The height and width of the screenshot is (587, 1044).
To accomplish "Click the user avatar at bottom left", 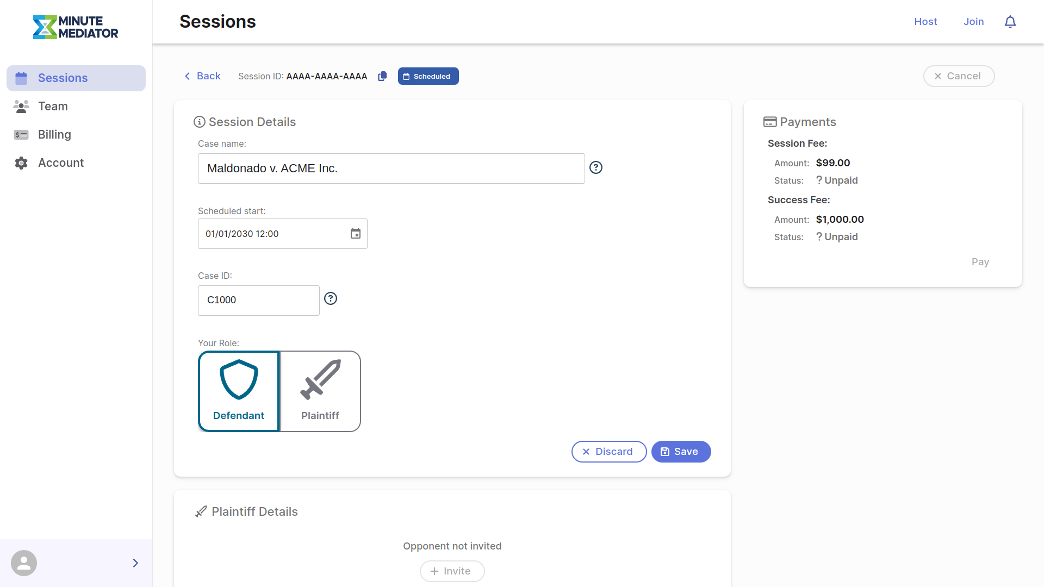I will [24, 563].
